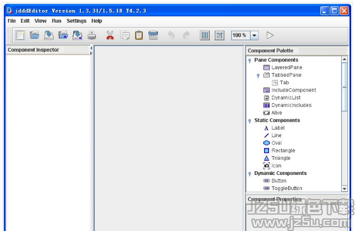Expand Component Inspector using right divider arrow
Screen dimensions: 355x231
coord(91,54)
